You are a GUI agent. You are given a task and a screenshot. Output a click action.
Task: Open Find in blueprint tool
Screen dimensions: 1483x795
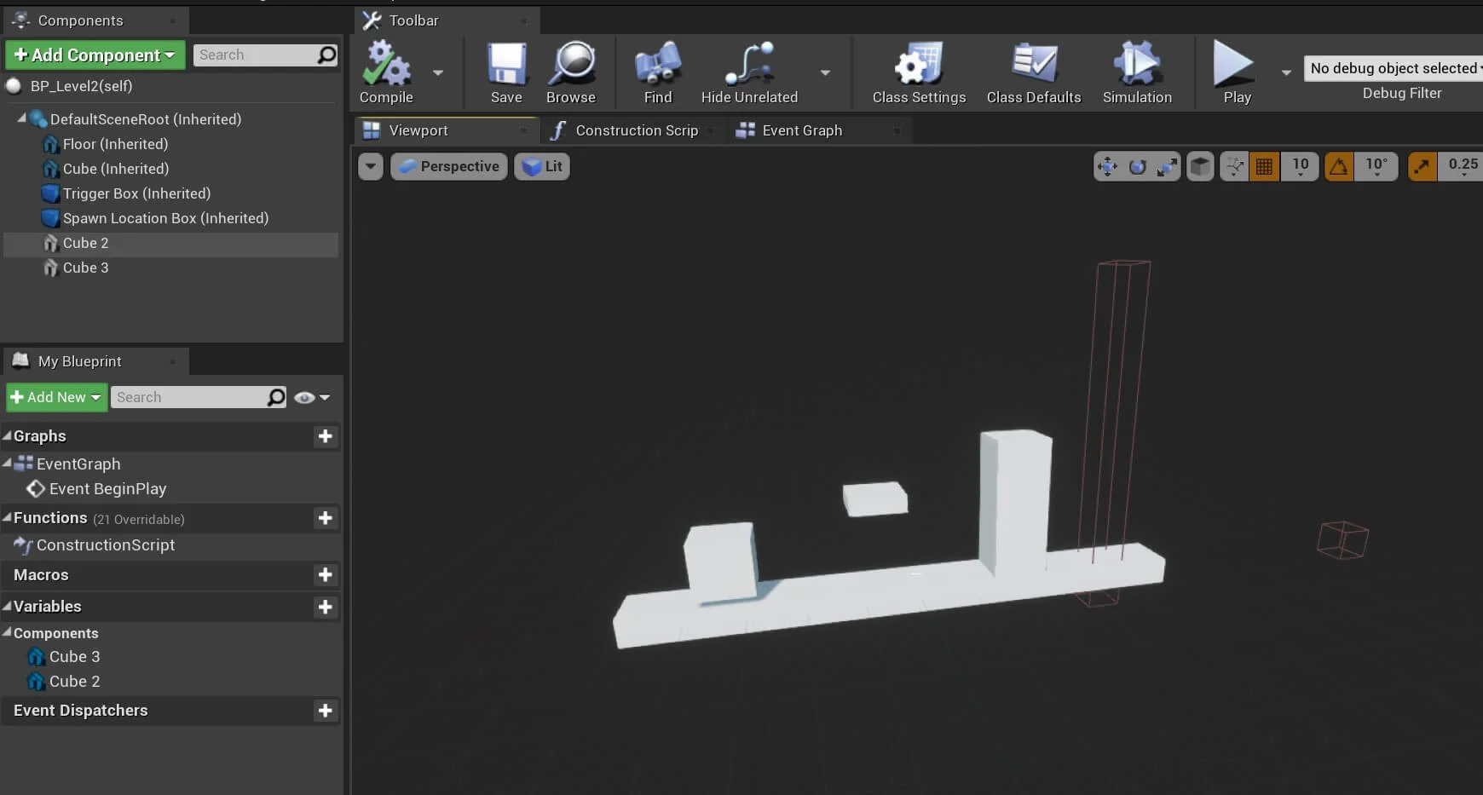[x=657, y=65]
